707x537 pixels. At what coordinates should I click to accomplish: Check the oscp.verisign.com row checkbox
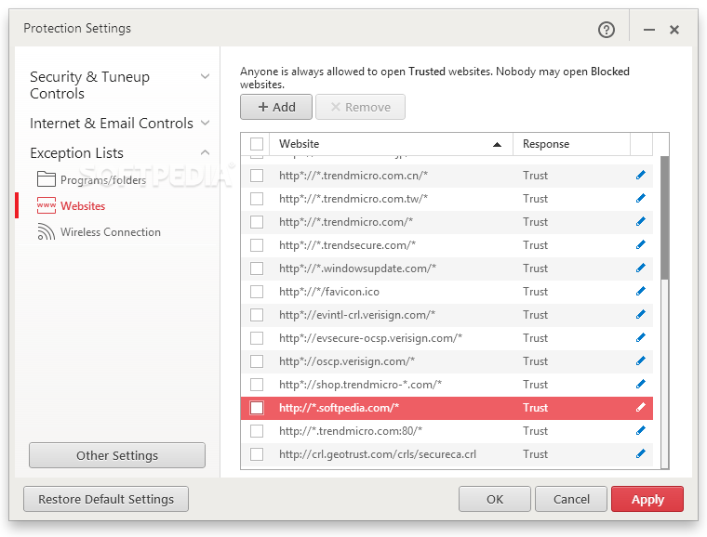[257, 361]
